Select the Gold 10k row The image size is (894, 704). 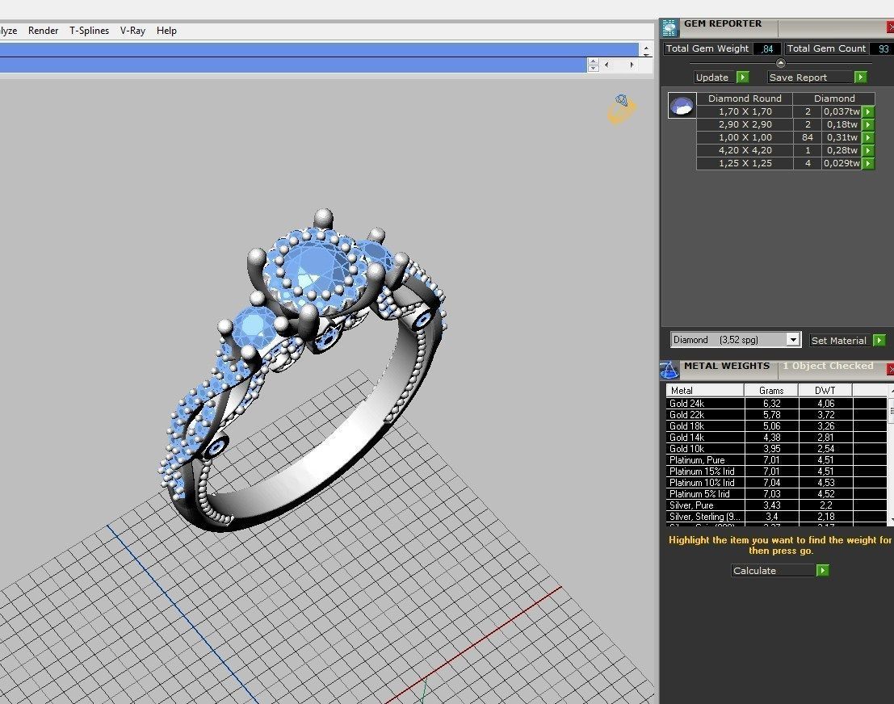(777, 449)
